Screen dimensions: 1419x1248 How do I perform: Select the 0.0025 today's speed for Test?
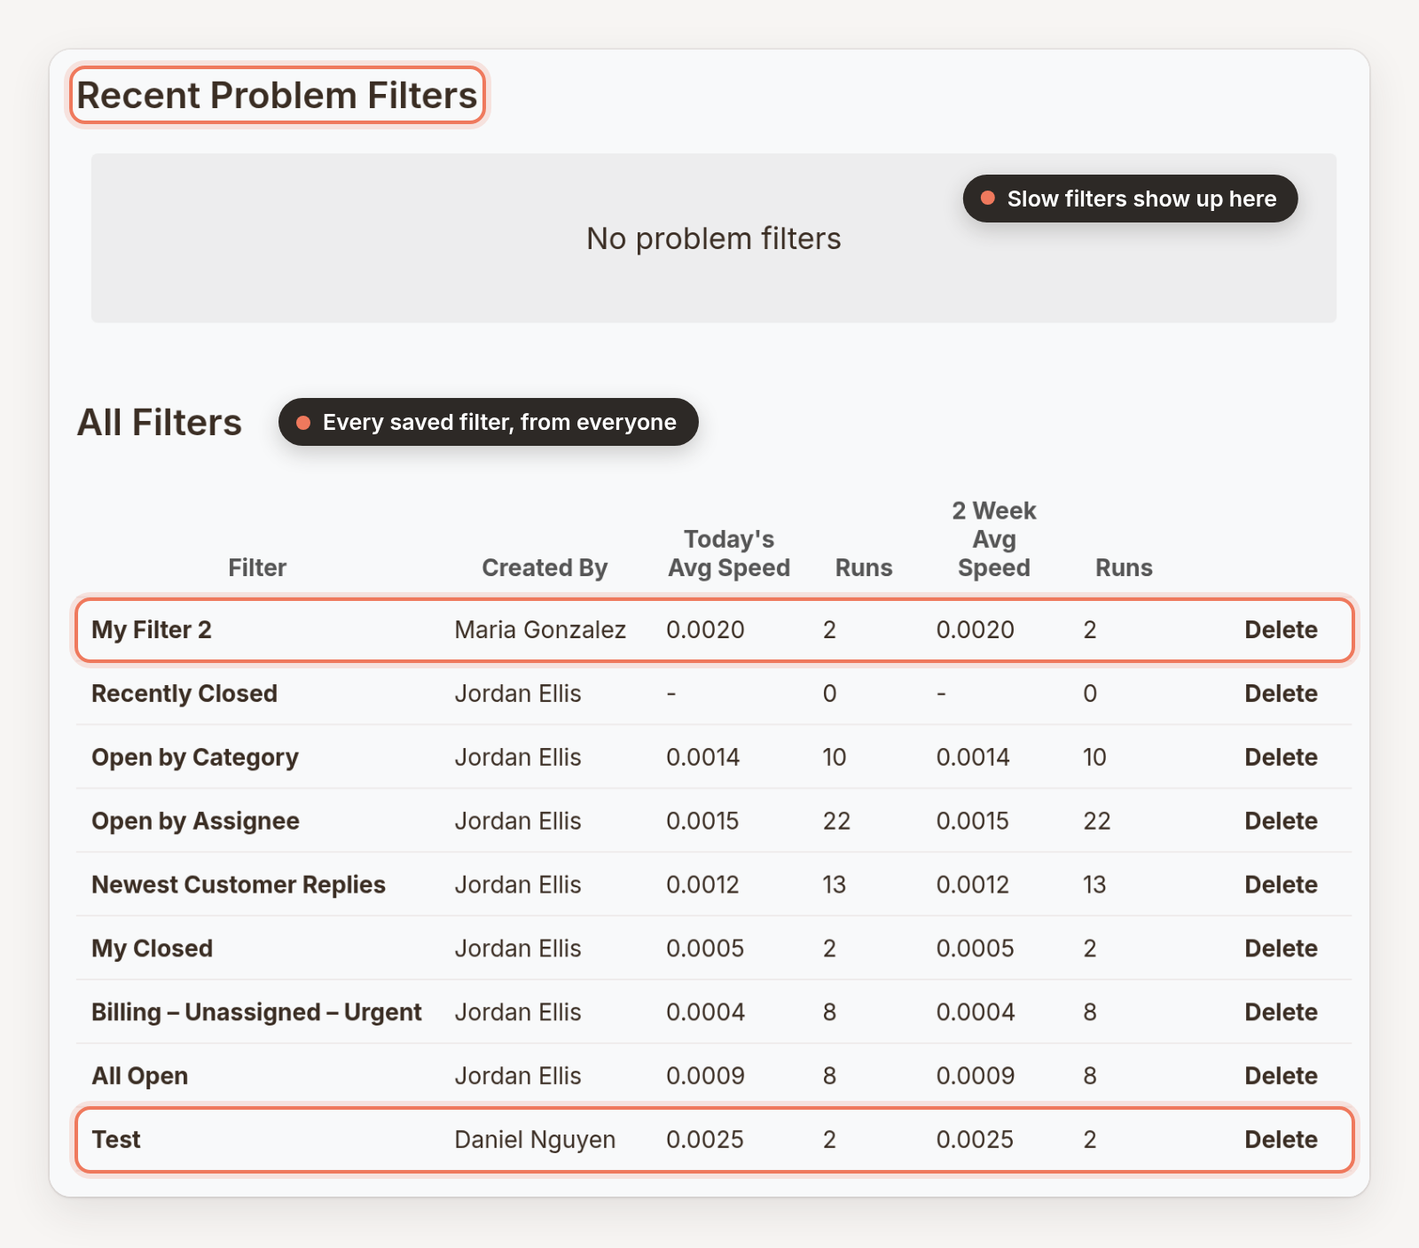point(705,1140)
